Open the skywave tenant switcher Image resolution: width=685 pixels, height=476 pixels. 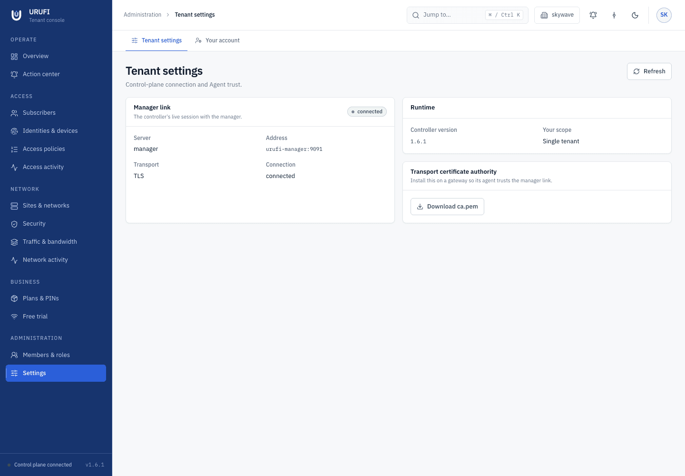[x=557, y=15]
